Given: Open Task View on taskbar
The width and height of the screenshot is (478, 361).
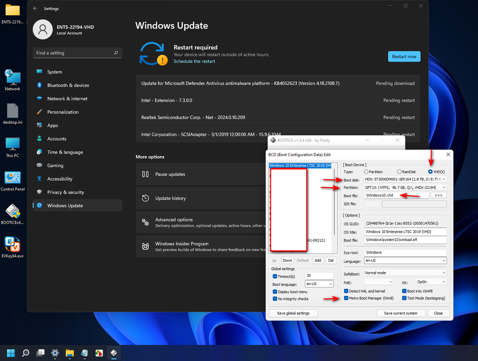Looking at the screenshot, I should [x=40, y=353].
